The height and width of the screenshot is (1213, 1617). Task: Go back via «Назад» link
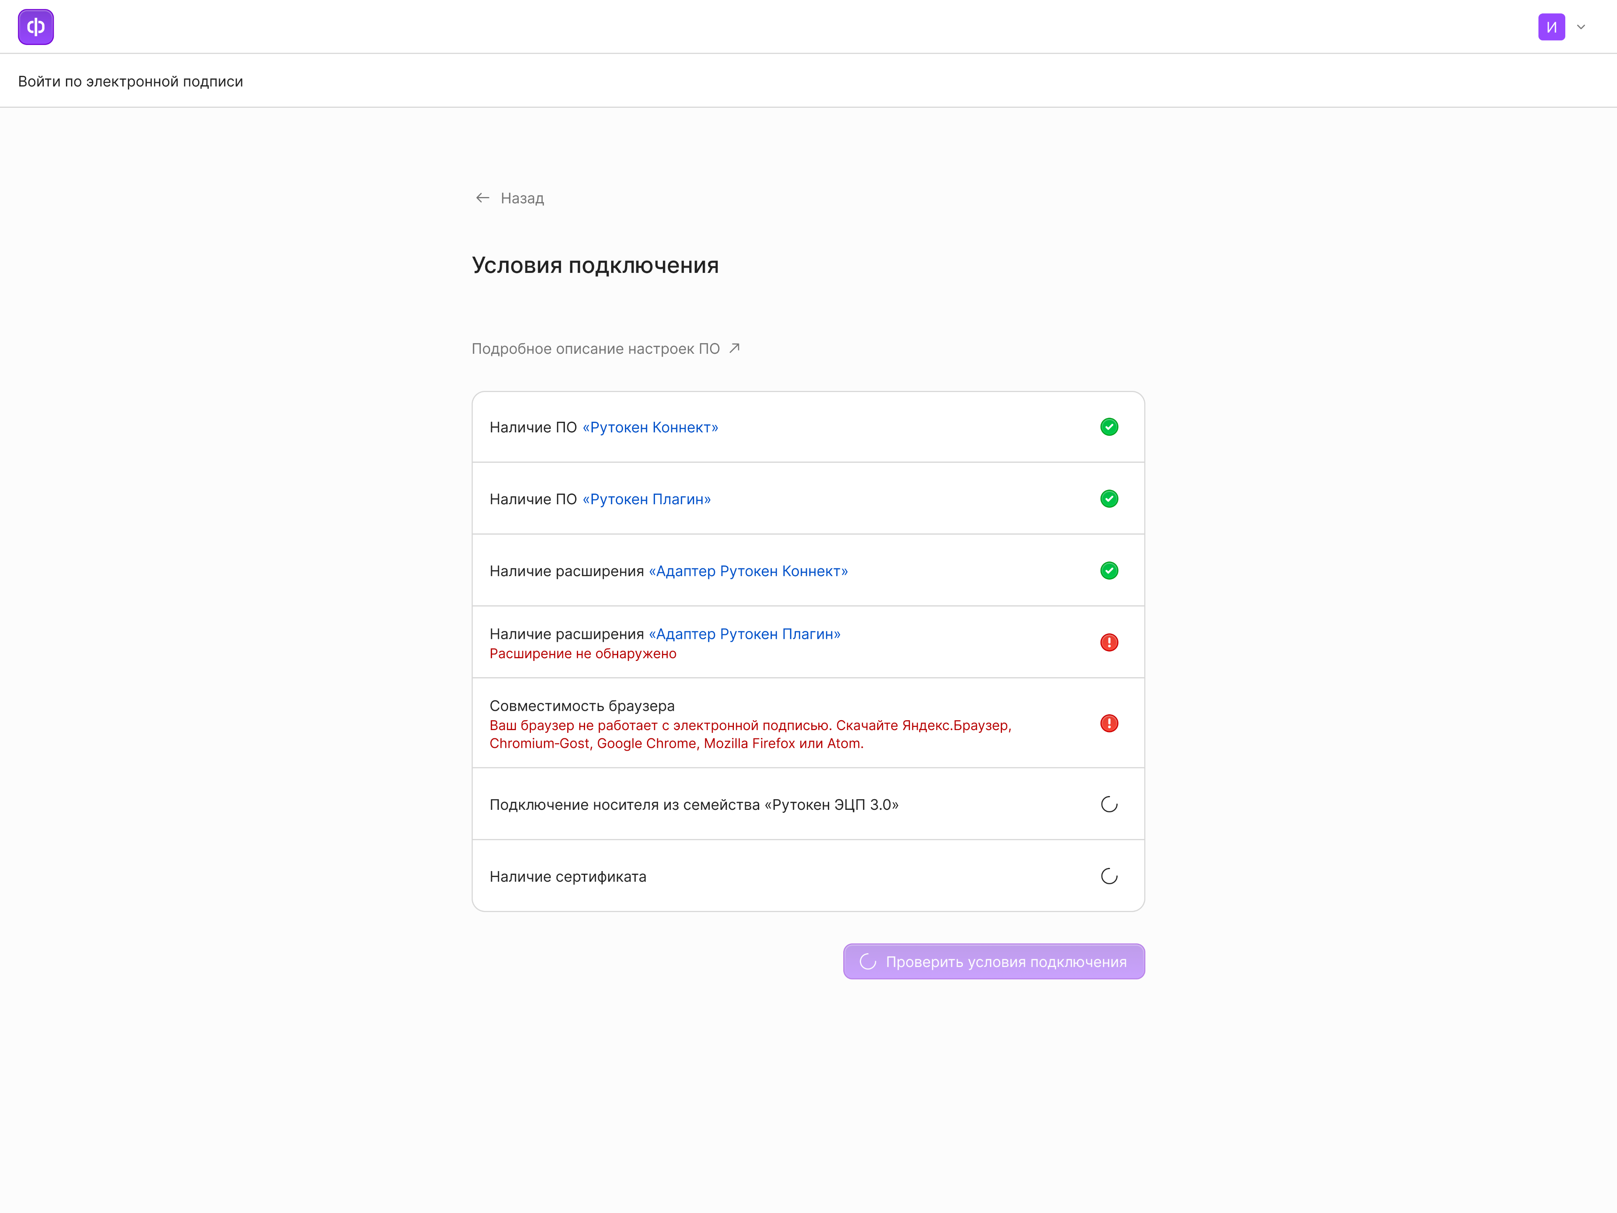click(x=510, y=198)
